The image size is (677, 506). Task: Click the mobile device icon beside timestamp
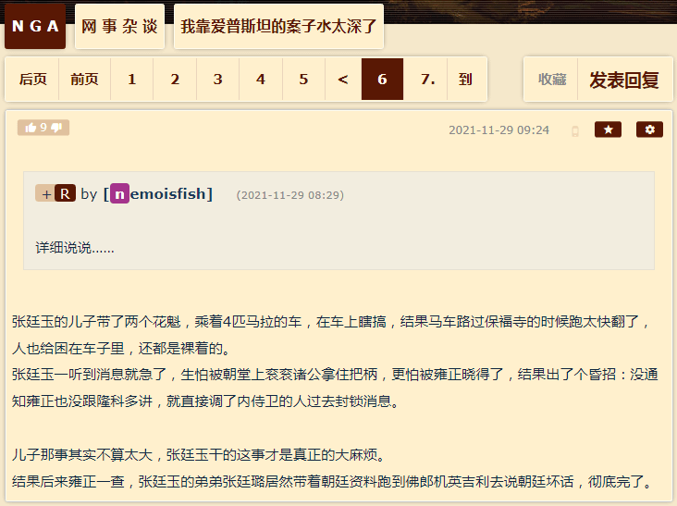point(575,131)
